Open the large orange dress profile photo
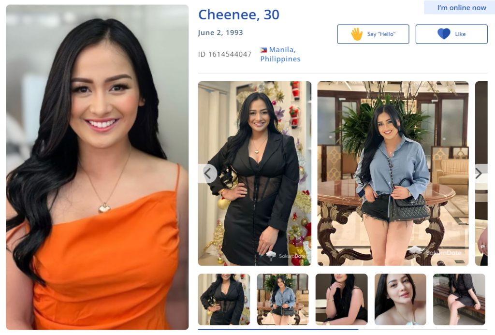Viewport: 495px width, 335px height. [97, 167]
